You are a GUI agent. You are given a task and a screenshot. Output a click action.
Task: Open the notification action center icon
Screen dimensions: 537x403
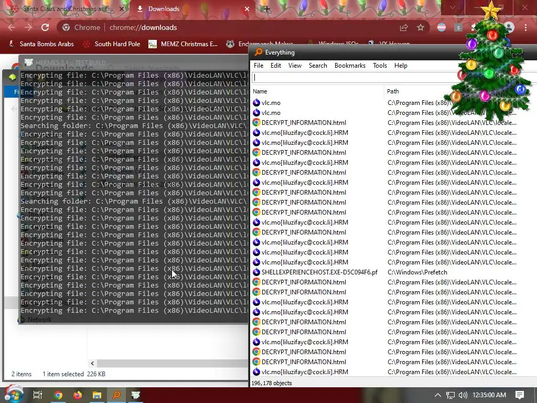pyautogui.click(x=520, y=395)
